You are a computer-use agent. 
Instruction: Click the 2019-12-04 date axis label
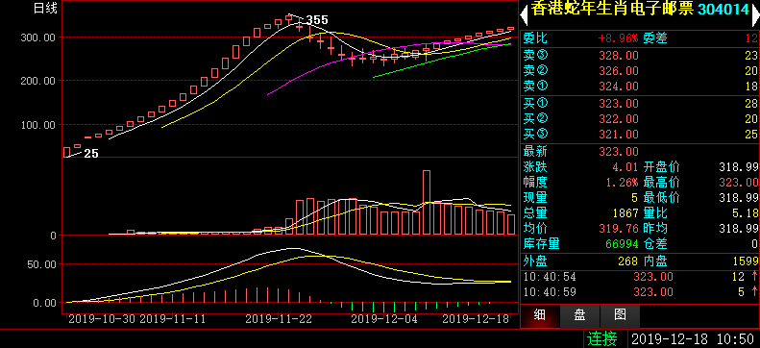coord(384,319)
